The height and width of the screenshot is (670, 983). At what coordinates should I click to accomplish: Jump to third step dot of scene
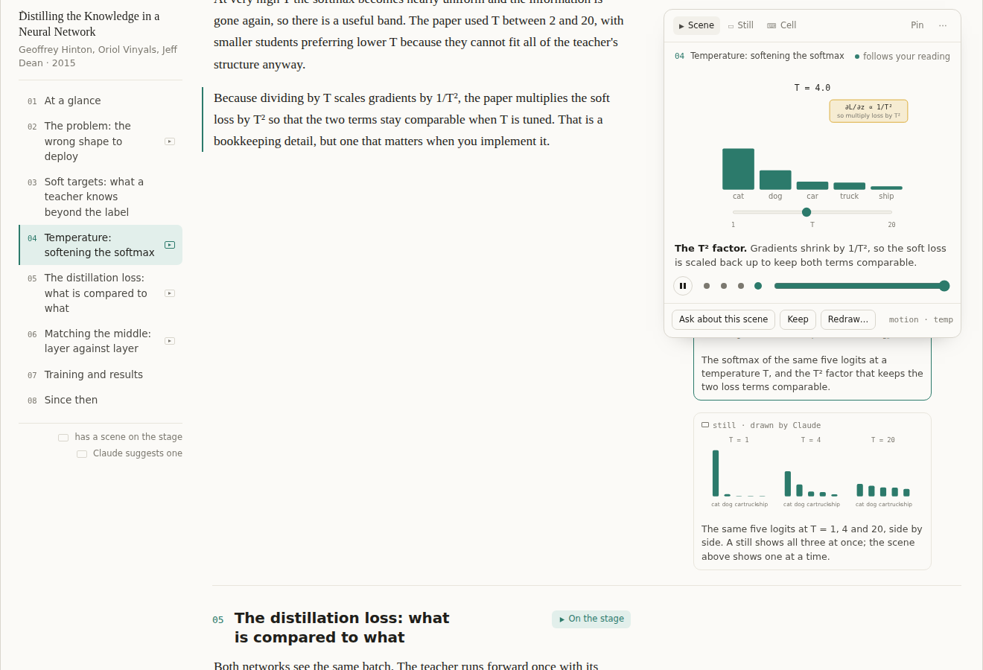tap(741, 286)
